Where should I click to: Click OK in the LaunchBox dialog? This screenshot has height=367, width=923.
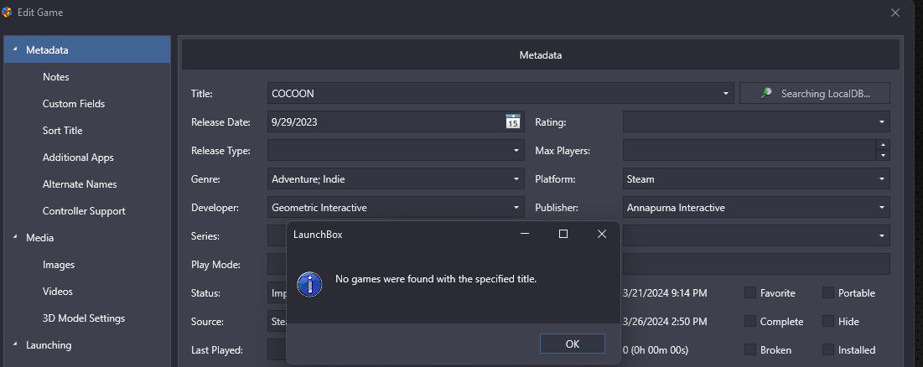click(x=573, y=344)
